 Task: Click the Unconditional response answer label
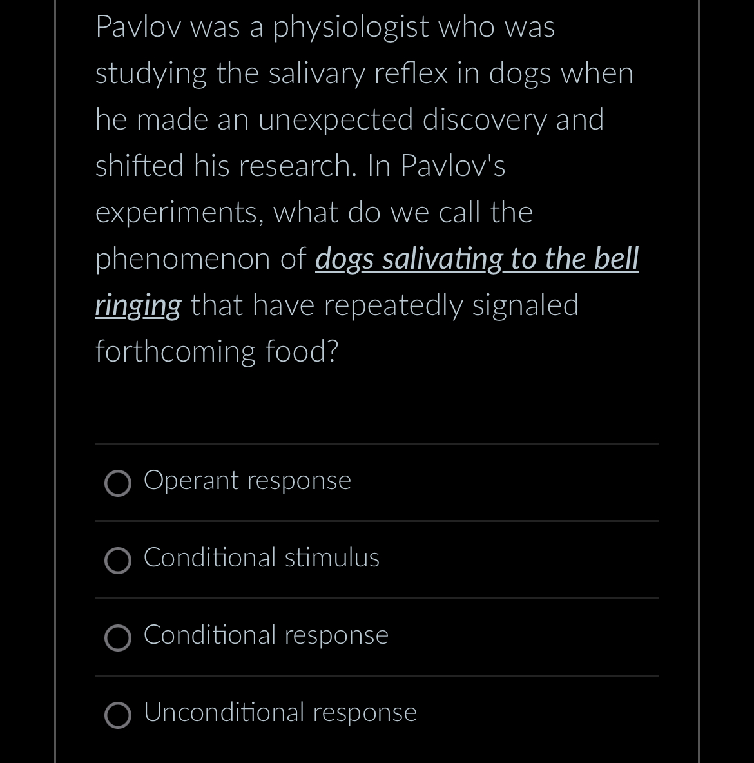(280, 713)
